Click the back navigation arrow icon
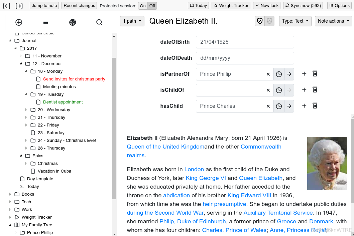The height and width of the screenshot is (236, 354). click(x=7, y=6)
